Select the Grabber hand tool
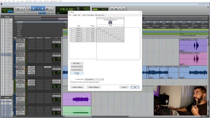 coord(42,9)
